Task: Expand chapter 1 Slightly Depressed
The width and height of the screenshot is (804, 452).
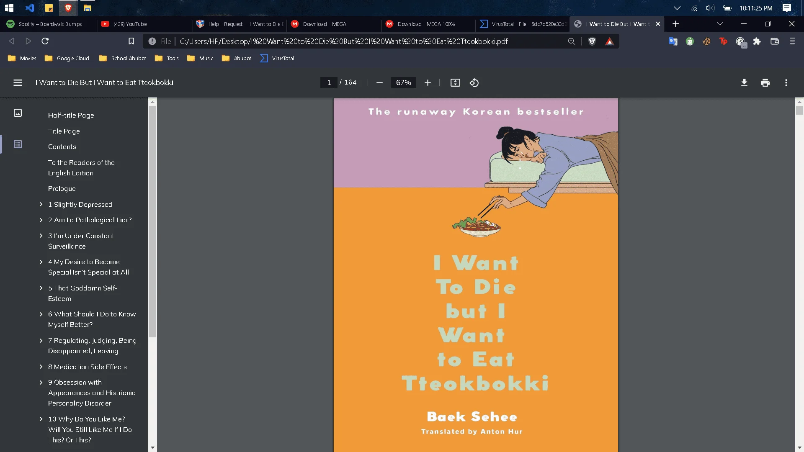Action: (x=41, y=204)
